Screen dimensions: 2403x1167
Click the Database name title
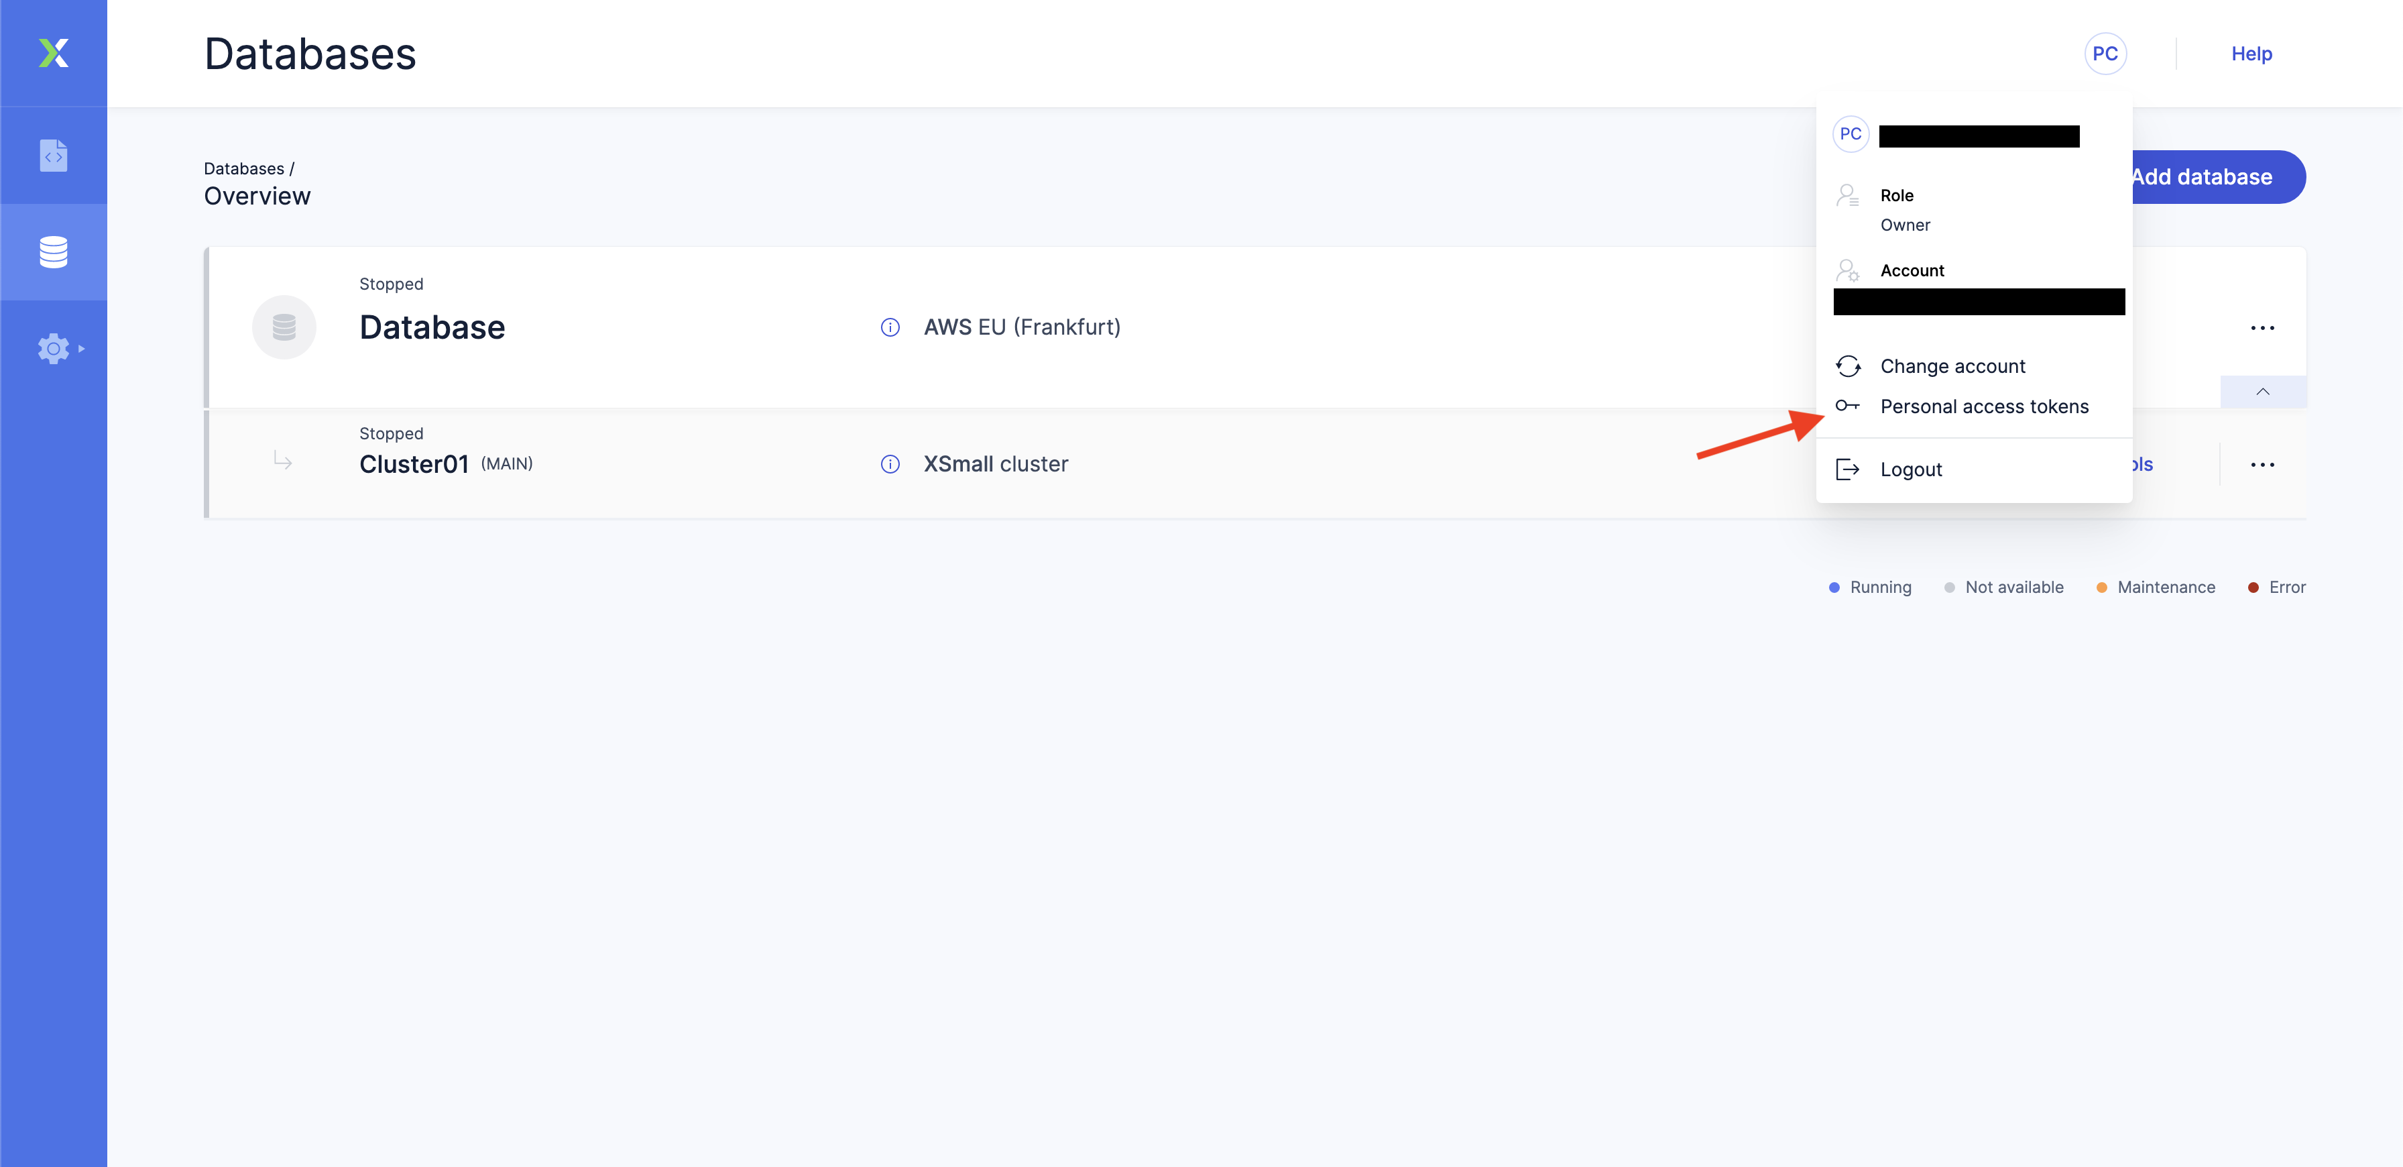point(432,327)
